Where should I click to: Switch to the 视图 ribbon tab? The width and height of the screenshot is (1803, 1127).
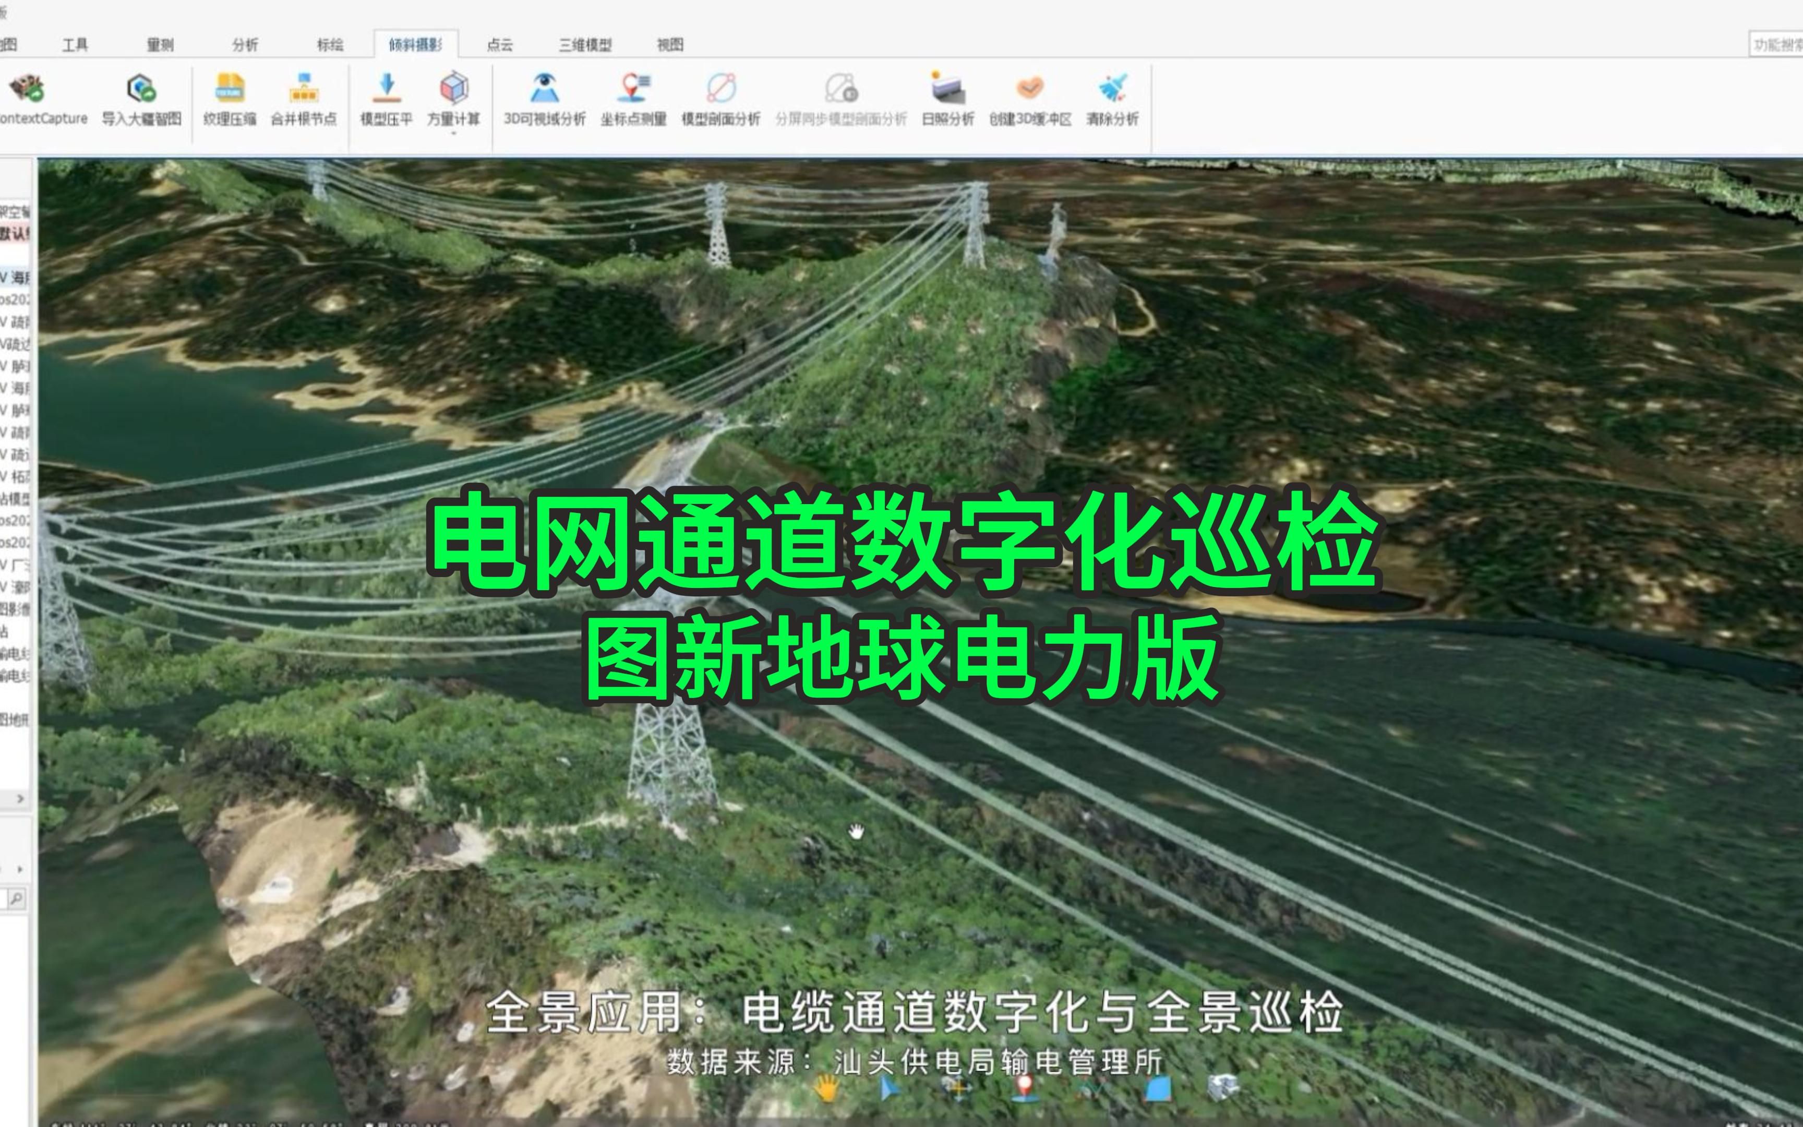(670, 45)
